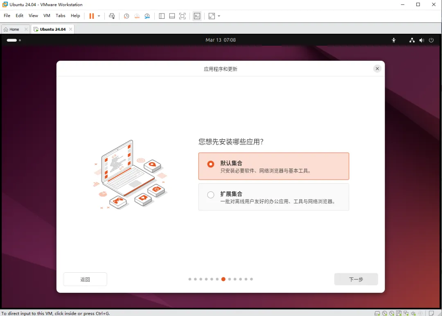The image size is (442, 316).
Task: Select the 扩展集合 radio option
Action: click(x=211, y=195)
